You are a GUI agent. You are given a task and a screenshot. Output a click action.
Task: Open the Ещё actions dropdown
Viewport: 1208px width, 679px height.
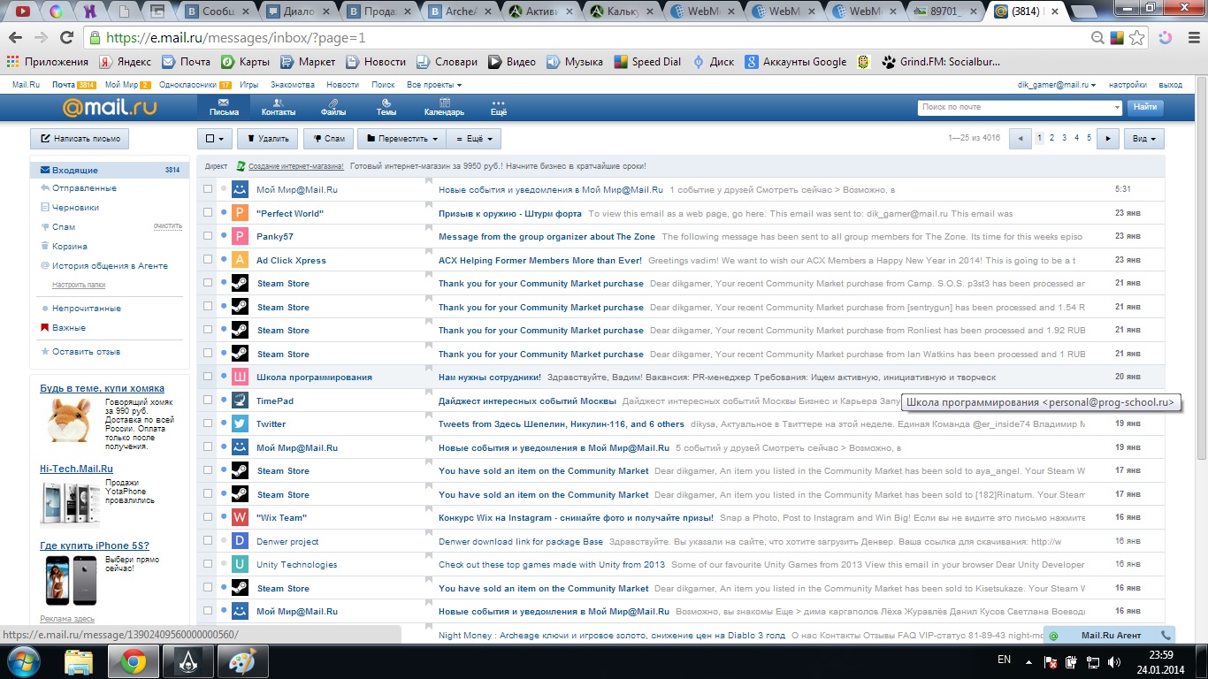point(475,139)
